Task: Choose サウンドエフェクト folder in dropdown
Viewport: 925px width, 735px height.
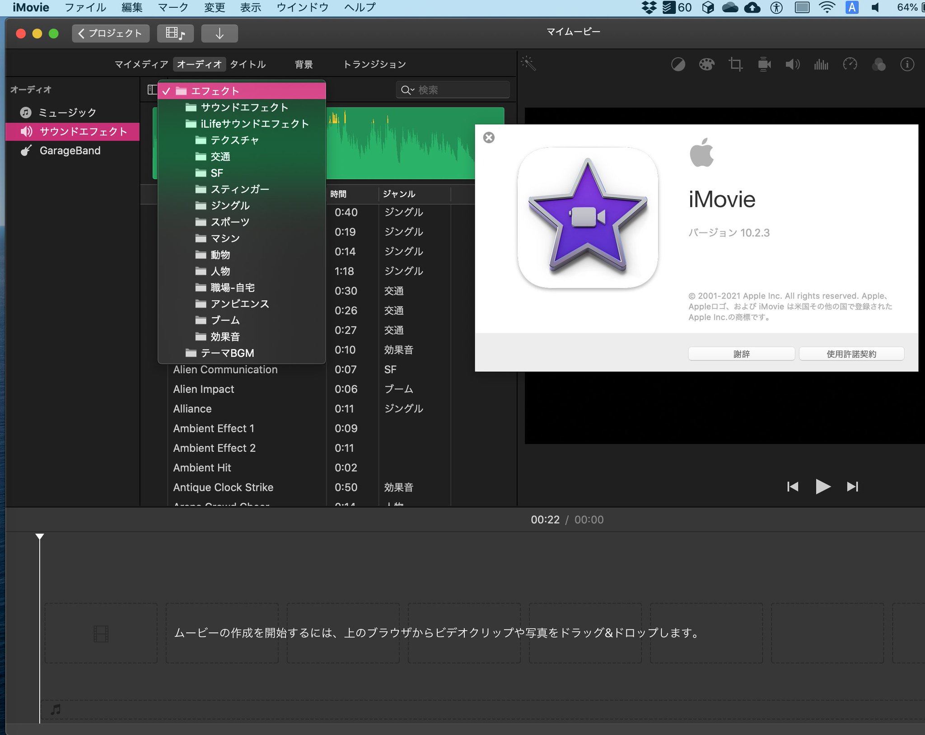Action: pos(242,107)
